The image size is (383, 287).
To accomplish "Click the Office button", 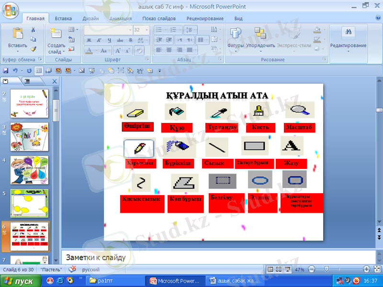I will point(10,10).
